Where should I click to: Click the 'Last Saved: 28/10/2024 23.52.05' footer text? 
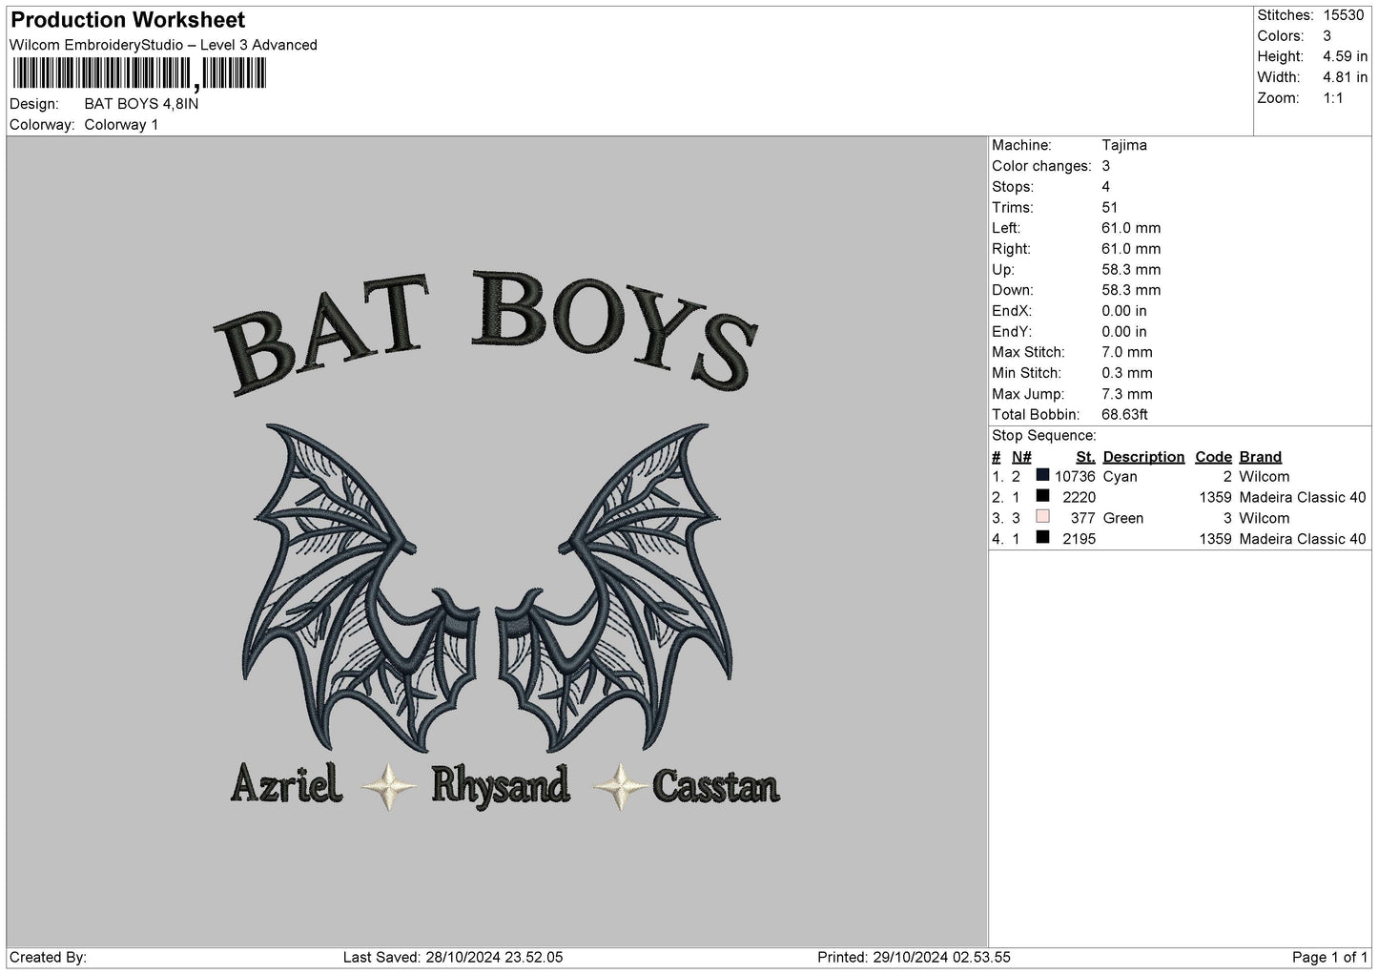point(453,957)
